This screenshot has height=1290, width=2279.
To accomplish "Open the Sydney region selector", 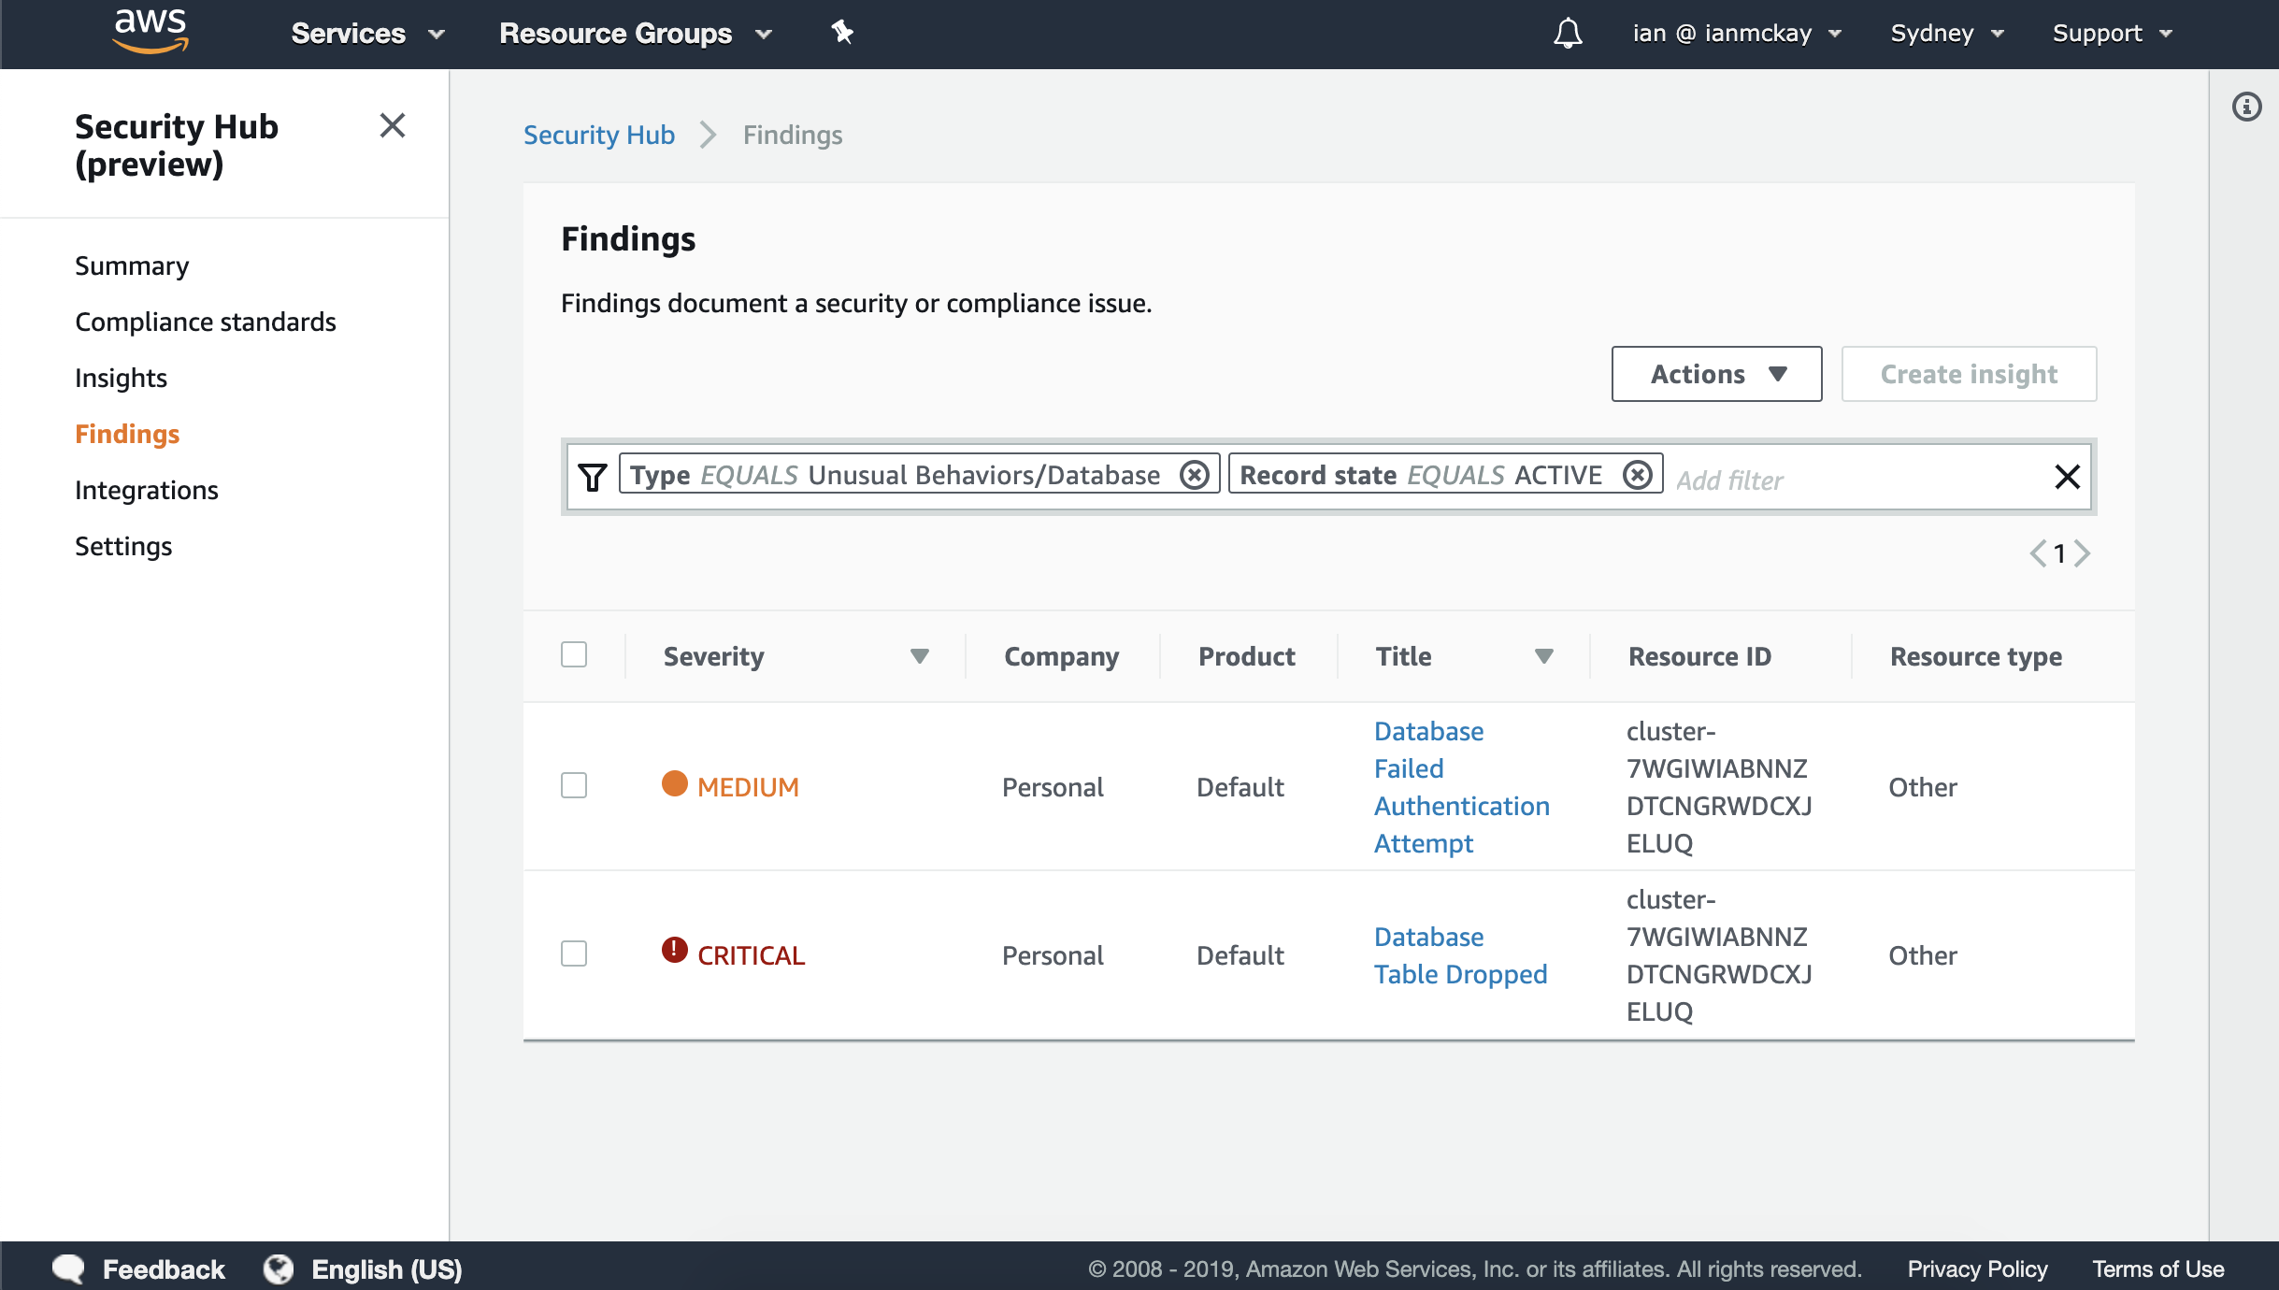I will click(x=1946, y=34).
